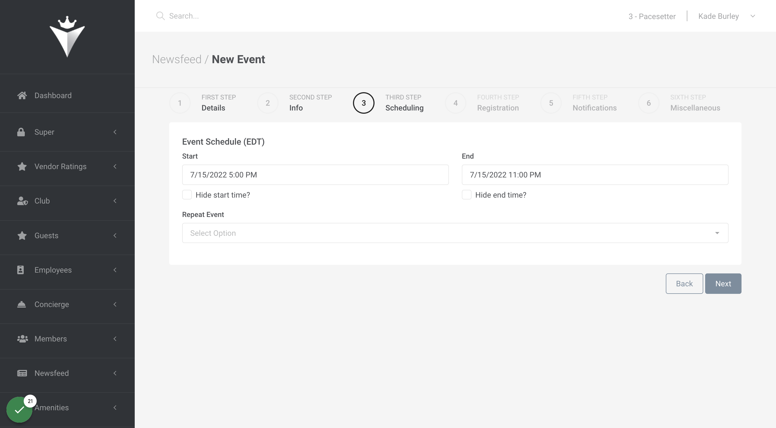Expand the Amenities menu chevron
The width and height of the screenshot is (776, 428).
(115, 408)
